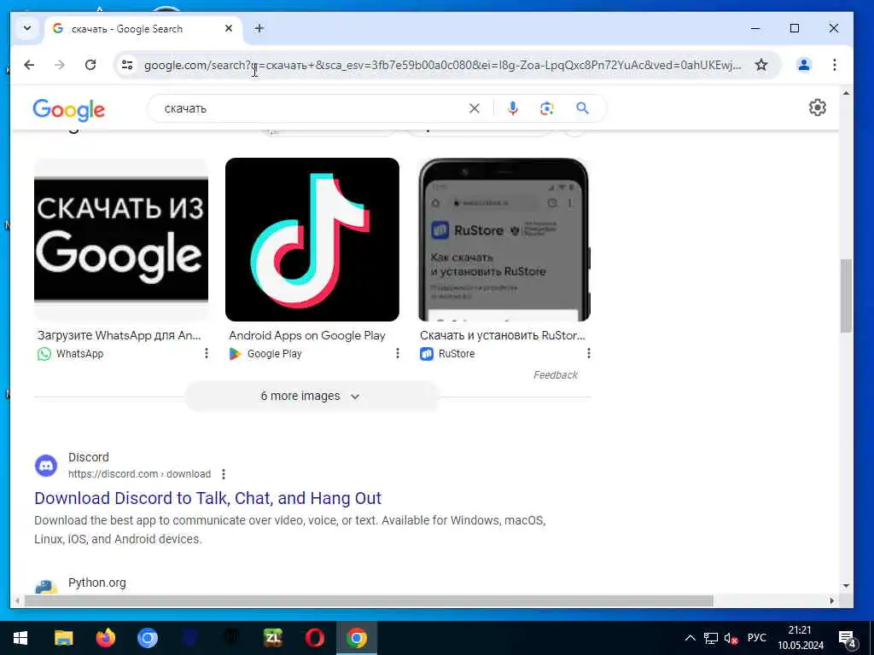Switch keyboard language РУС indicator
Viewport: 874px width, 655px height.
756,638
